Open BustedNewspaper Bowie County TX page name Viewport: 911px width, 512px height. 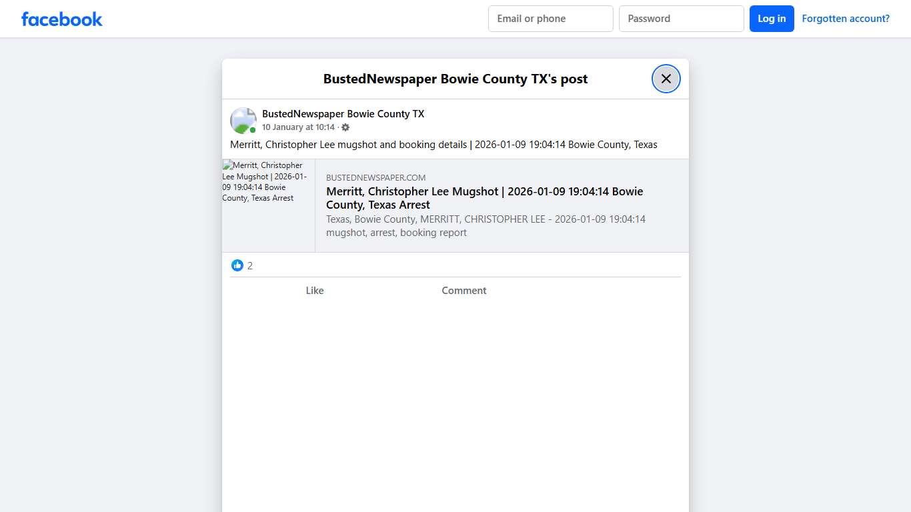(x=343, y=114)
